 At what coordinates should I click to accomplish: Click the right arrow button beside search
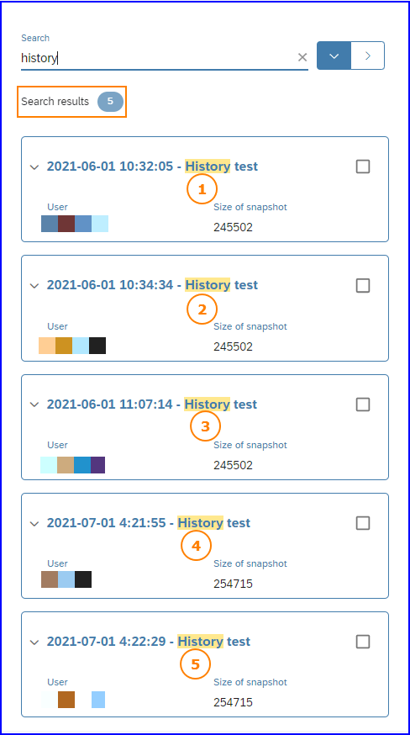pyautogui.click(x=368, y=56)
